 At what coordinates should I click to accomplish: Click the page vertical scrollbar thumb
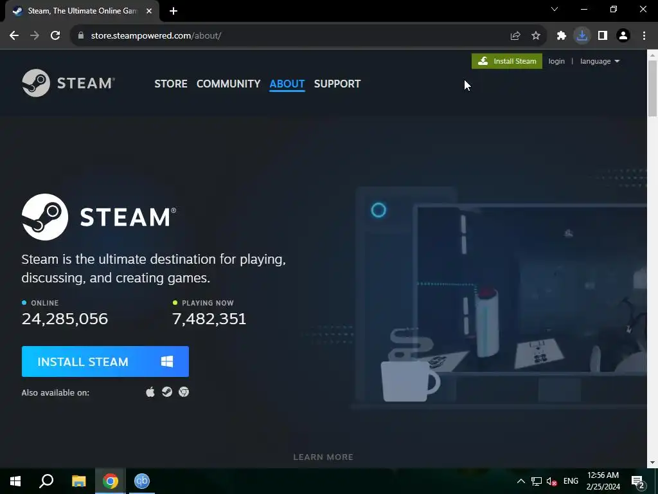pyautogui.click(x=653, y=88)
